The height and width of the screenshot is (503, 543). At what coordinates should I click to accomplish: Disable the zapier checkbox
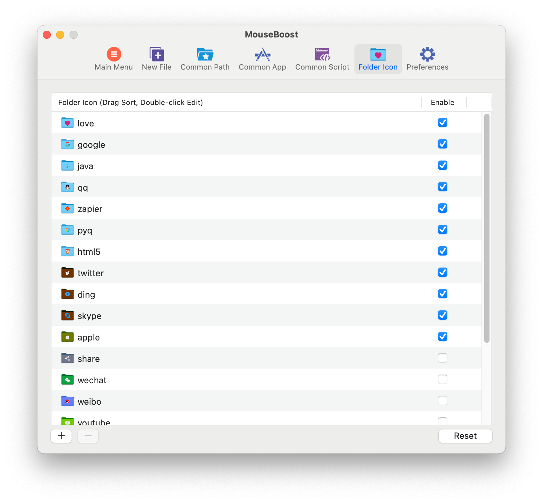pyautogui.click(x=443, y=208)
